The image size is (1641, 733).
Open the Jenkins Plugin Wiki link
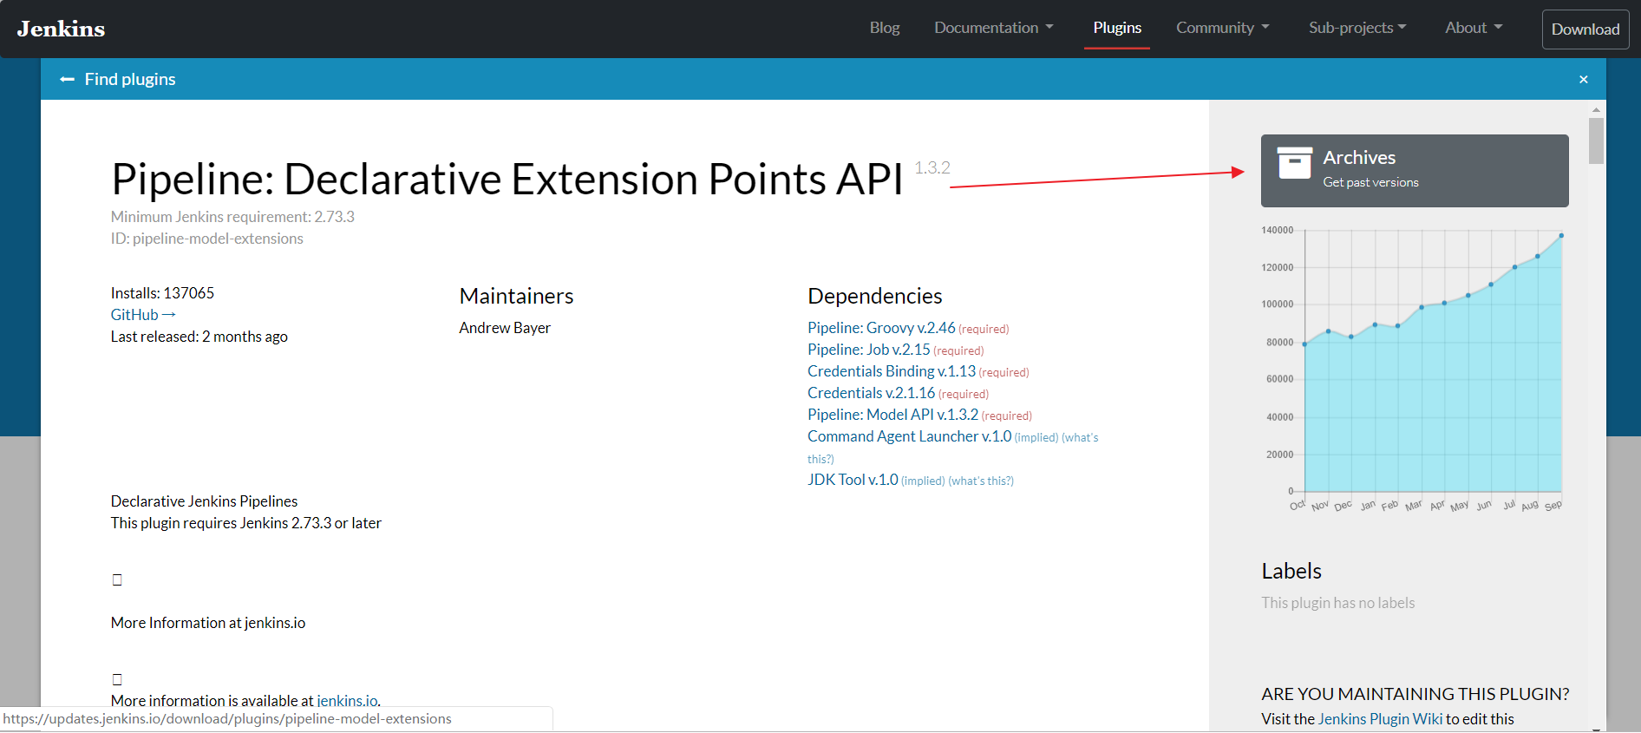point(1380,719)
